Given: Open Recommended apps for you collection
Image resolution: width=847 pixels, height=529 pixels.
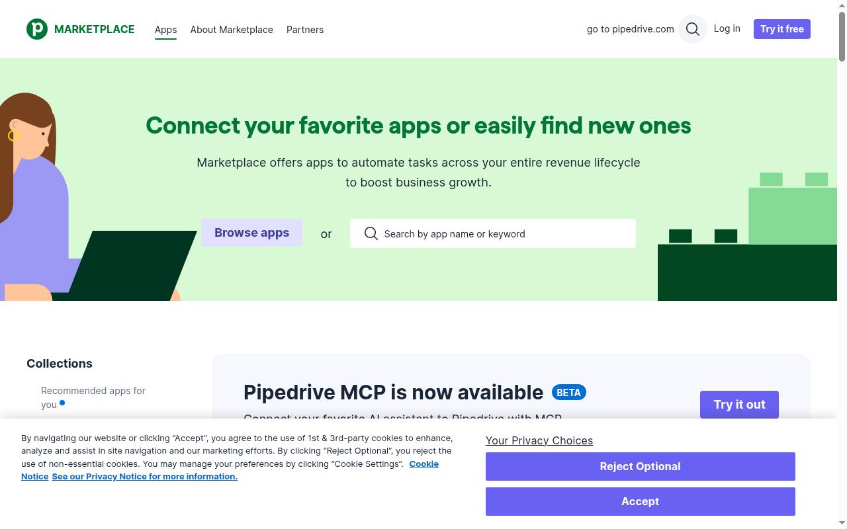Looking at the screenshot, I should [93, 397].
